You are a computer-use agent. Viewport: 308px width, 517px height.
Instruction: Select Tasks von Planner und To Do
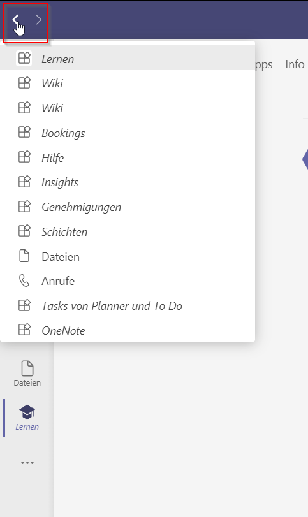pyautogui.click(x=128, y=305)
